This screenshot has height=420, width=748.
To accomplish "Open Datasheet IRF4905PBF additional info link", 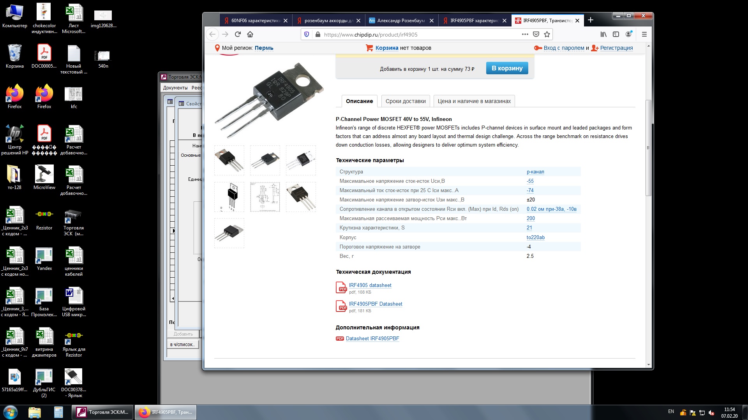I will click(372, 338).
